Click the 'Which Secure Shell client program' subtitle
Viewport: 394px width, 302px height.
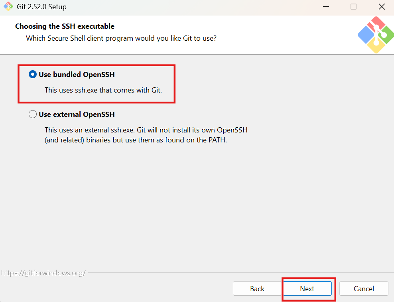point(121,38)
